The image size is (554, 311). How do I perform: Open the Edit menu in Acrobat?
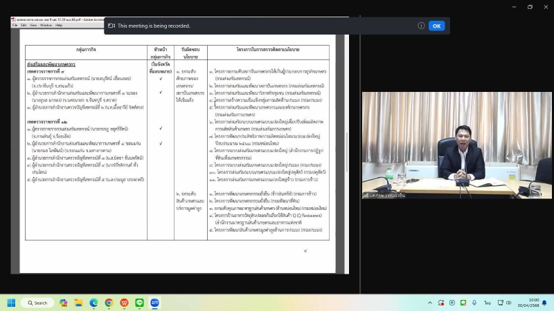(x=25, y=25)
